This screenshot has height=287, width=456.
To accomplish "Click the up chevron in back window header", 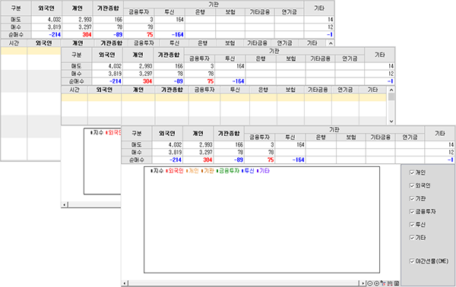I will [331, 43].
